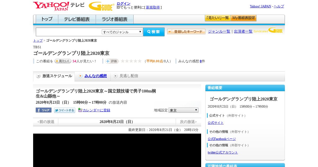This screenshot has width=318, height=167.
Task: Open the トップ navigation tab
Action: click(47, 19)
